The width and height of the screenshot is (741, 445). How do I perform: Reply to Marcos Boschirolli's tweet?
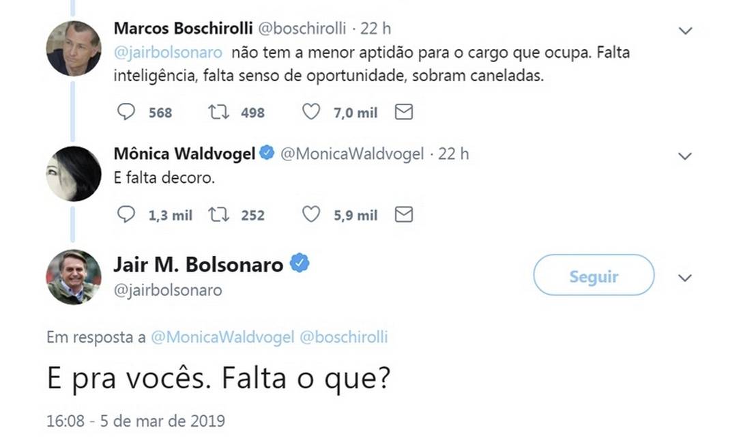tap(126, 112)
